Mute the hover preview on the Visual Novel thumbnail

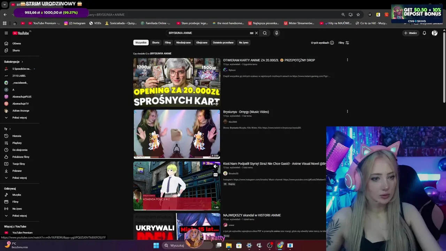pyautogui.click(x=215, y=167)
